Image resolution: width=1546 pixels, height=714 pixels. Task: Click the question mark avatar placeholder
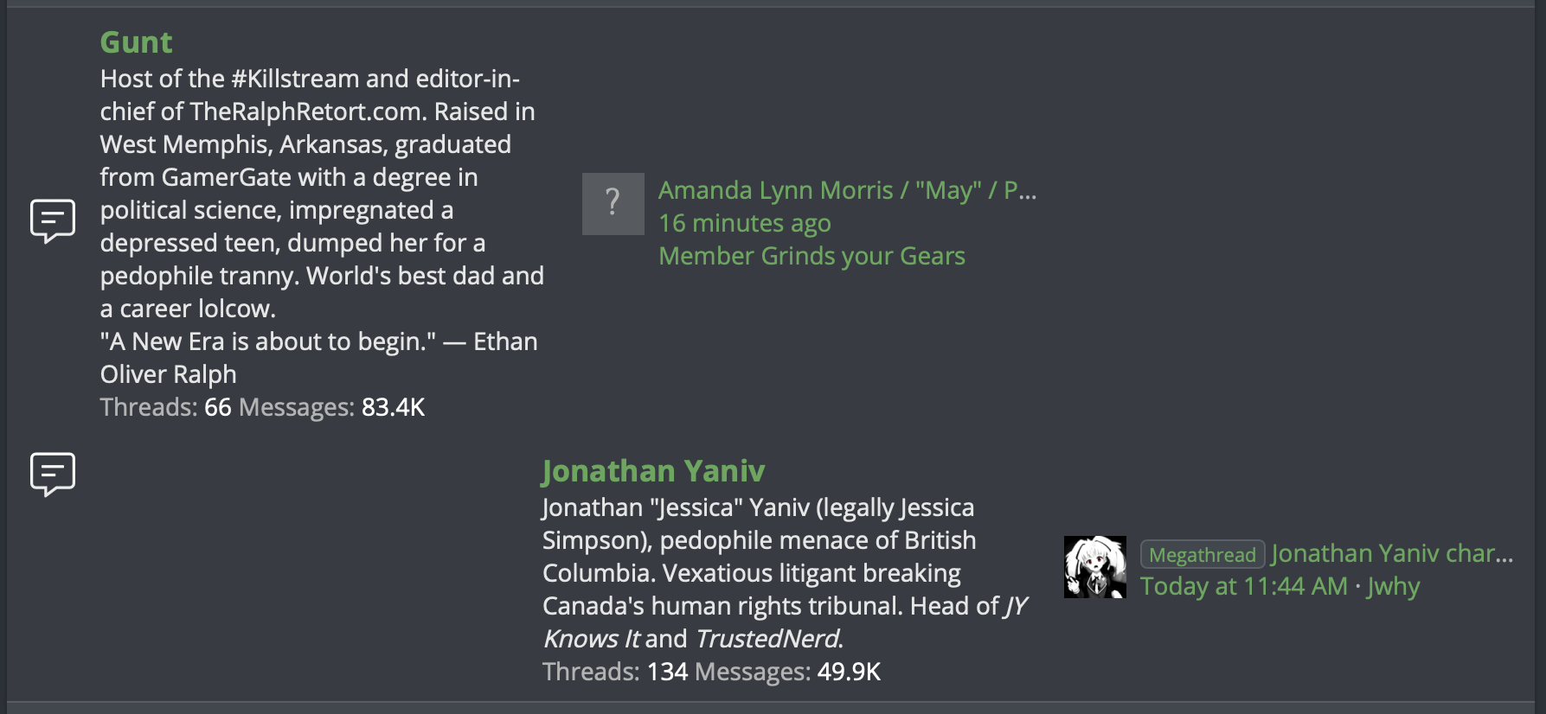[x=613, y=204]
